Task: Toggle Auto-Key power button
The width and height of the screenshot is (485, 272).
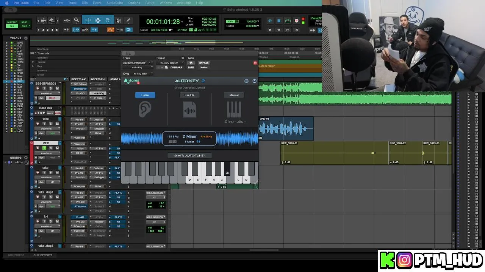Action: click(x=254, y=81)
